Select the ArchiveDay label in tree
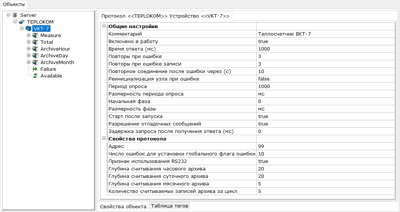This screenshot has width=400, height=212. [x=54, y=55]
